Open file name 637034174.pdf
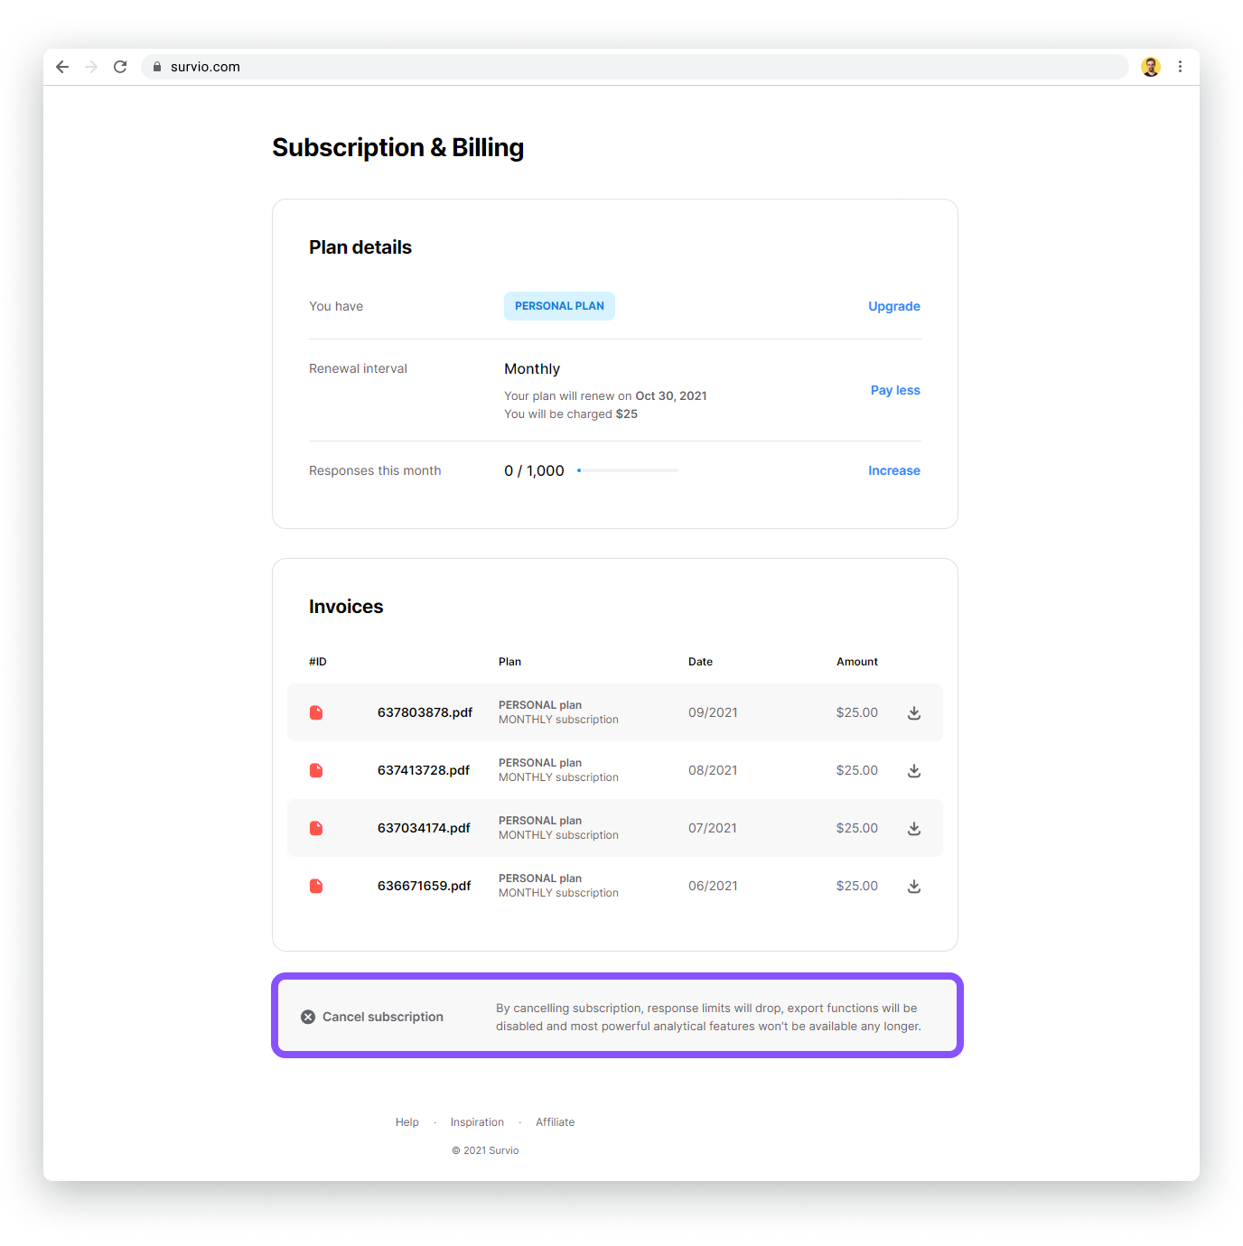 pos(424,828)
